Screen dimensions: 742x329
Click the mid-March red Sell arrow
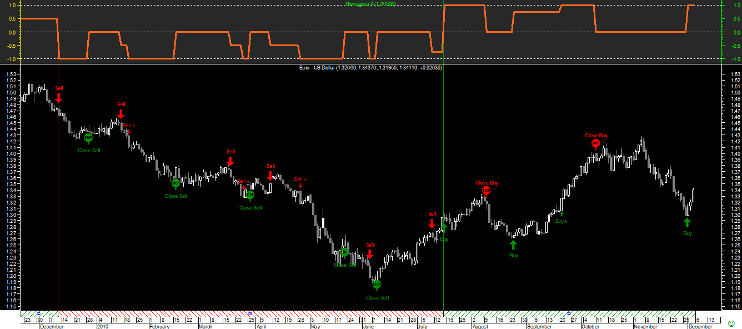230,161
